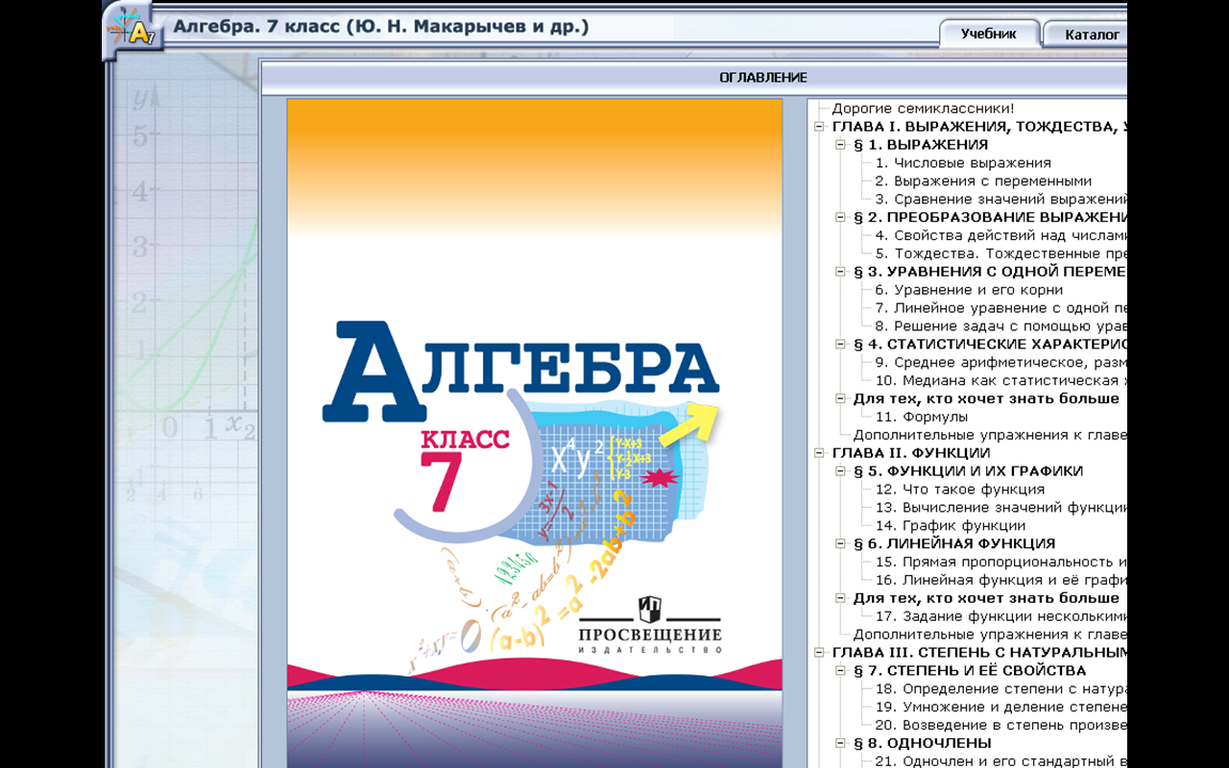Open 4. Свойства действий над числами
The image size is (1229, 768).
pyautogui.click(x=1000, y=235)
